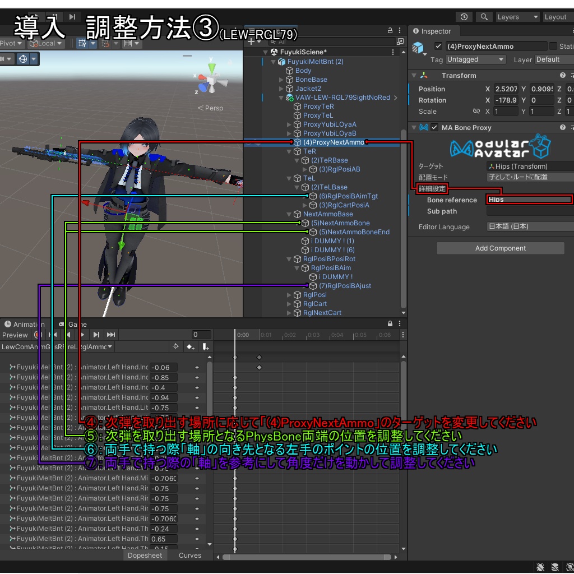The width and height of the screenshot is (574, 574).
Task: Expand the Jacket2 tree item
Action: click(281, 89)
